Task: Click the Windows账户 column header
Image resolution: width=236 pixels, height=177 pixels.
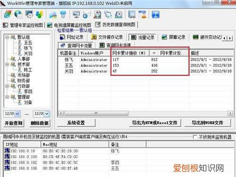Action: click(x=95, y=53)
